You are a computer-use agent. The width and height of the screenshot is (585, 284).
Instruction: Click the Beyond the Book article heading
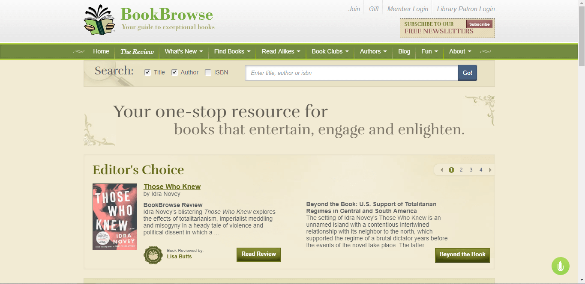pyautogui.click(x=371, y=207)
